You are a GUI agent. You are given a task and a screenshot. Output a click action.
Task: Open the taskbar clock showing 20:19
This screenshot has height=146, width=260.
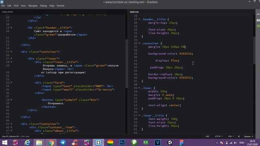[252, 143]
